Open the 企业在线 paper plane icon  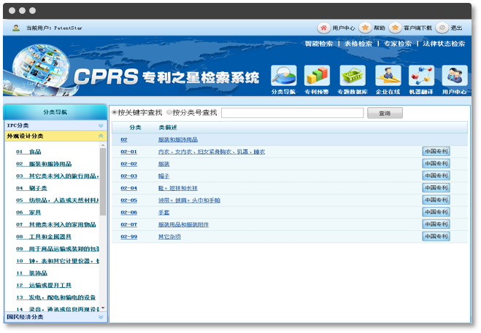(388, 75)
